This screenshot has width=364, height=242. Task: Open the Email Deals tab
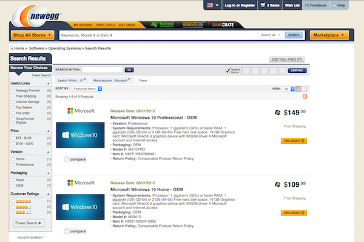(x=106, y=25)
